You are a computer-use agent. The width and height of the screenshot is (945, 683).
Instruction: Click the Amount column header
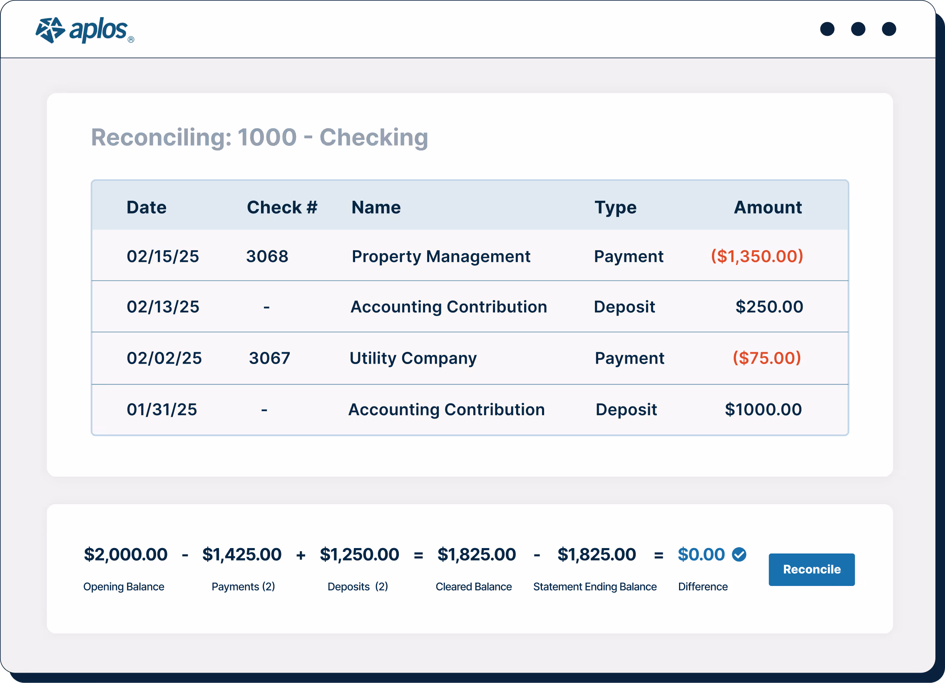[768, 207]
